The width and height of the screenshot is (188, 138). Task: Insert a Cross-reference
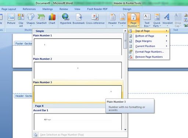click(95, 19)
